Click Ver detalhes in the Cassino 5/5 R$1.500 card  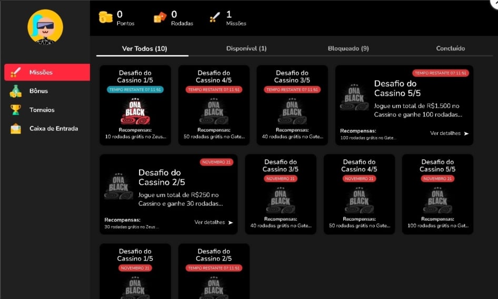tap(450, 134)
